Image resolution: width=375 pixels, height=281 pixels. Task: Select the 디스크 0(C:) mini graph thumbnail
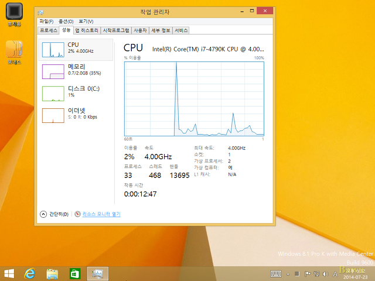click(x=53, y=94)
